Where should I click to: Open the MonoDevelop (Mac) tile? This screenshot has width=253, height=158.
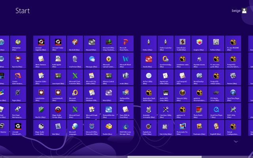[199, 77]
